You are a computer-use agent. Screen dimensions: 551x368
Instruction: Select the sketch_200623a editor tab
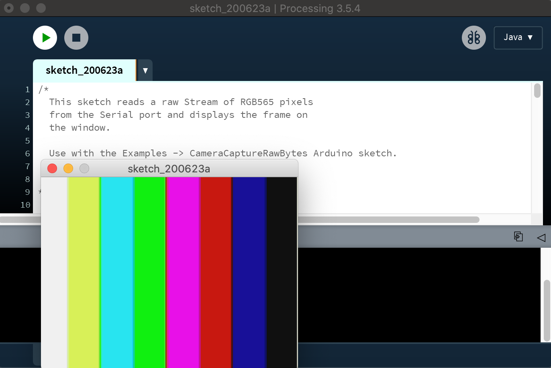(84, 71)
